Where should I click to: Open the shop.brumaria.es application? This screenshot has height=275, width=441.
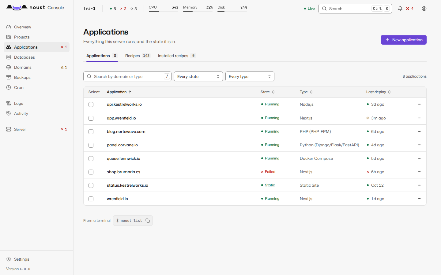[123, 172]
